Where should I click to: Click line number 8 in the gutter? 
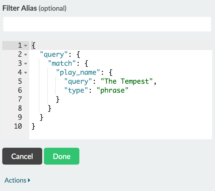(20, 108)
